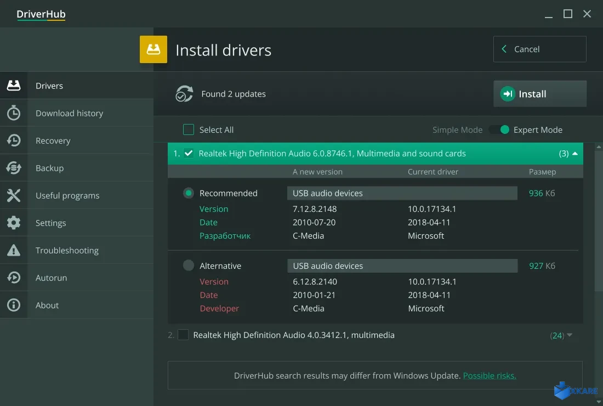Click Recommended USB audio devices field
The height and width of the screenshot is (406, 603).
pos(402,193)
